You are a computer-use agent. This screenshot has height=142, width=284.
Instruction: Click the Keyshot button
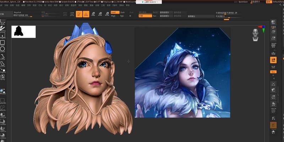[17, 12]
